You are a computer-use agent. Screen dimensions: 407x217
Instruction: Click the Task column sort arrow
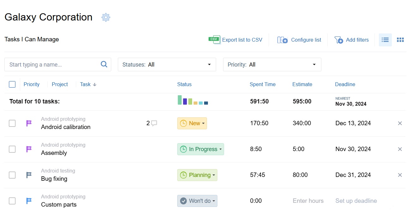(x=94, y=85)
